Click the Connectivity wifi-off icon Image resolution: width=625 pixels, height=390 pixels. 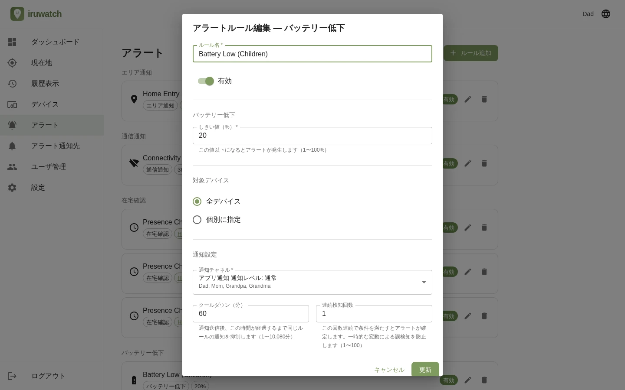[134, 163]
